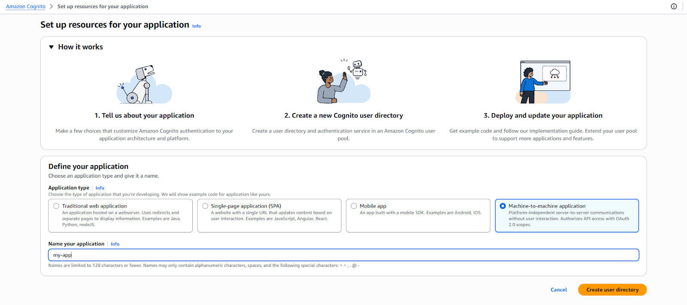Open Info link beside page title
The width and height of the screenshot is (687, 305).
coord(197,26)
